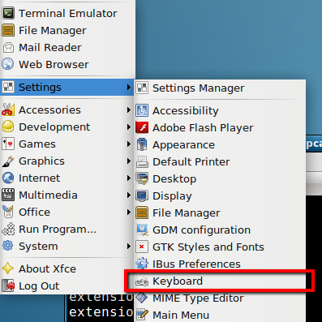Screen dimensions: 322x322
Task: Select the Multimedia label
Action: click(x=48, y=195)
